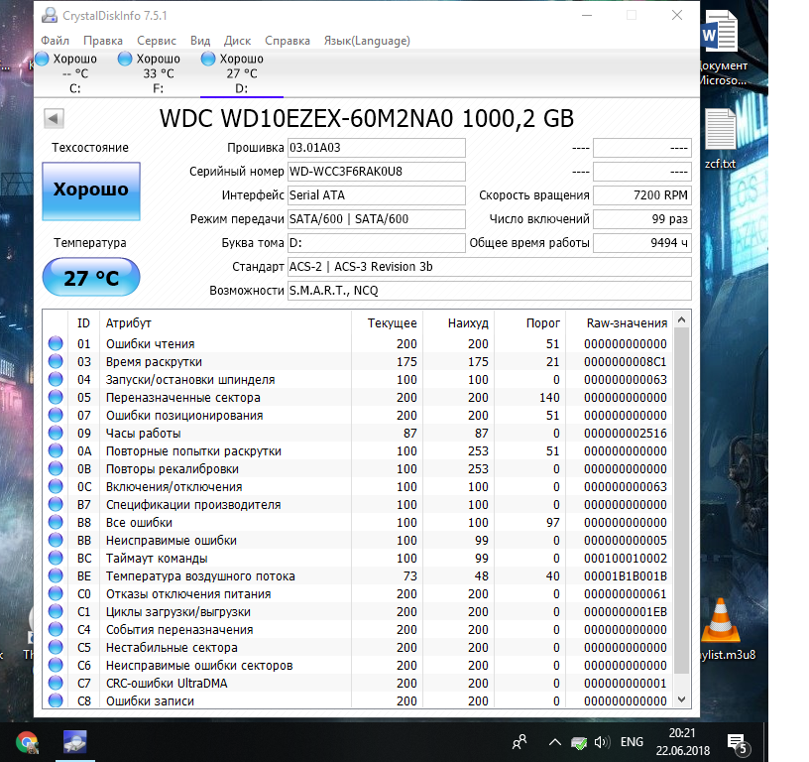Select the Ошибки записи attribute text
The height and width of the screenshot is (762, 809).
[x=150, y=701]
